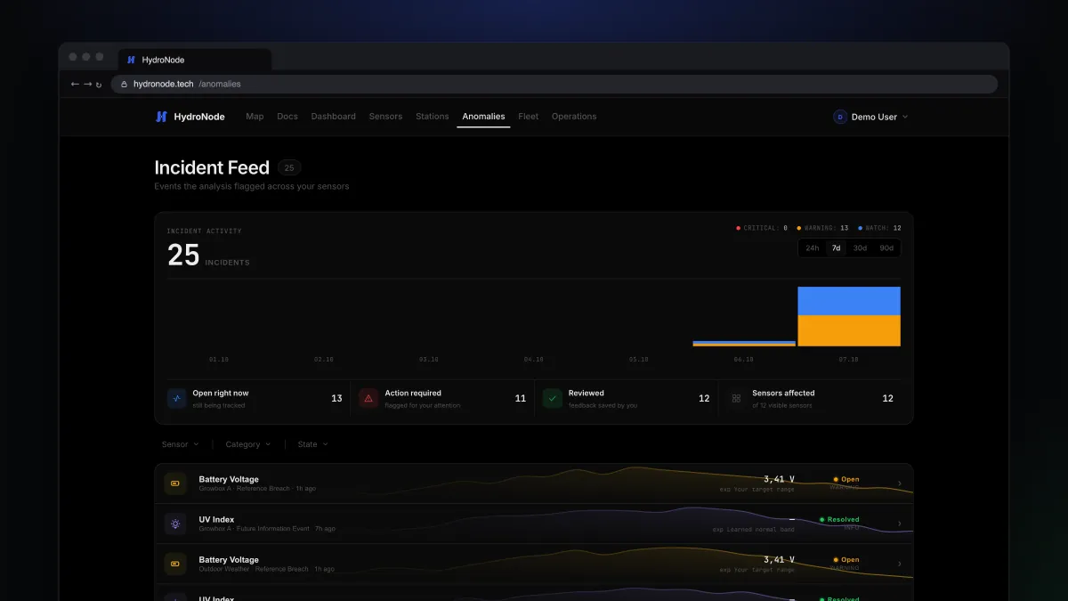The image size is (1068, 601).
Task: Open the Growbox A UV Index incident
Action: [x=534, y=524]
